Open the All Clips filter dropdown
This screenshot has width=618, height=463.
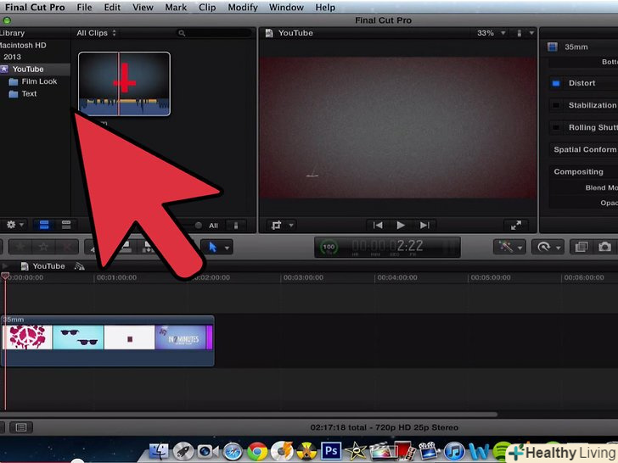[96, 33]
